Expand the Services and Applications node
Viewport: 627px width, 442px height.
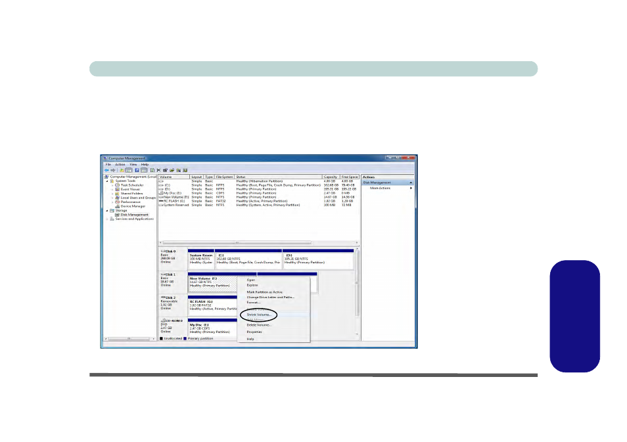pyautogui.click(x=107, y=219)
